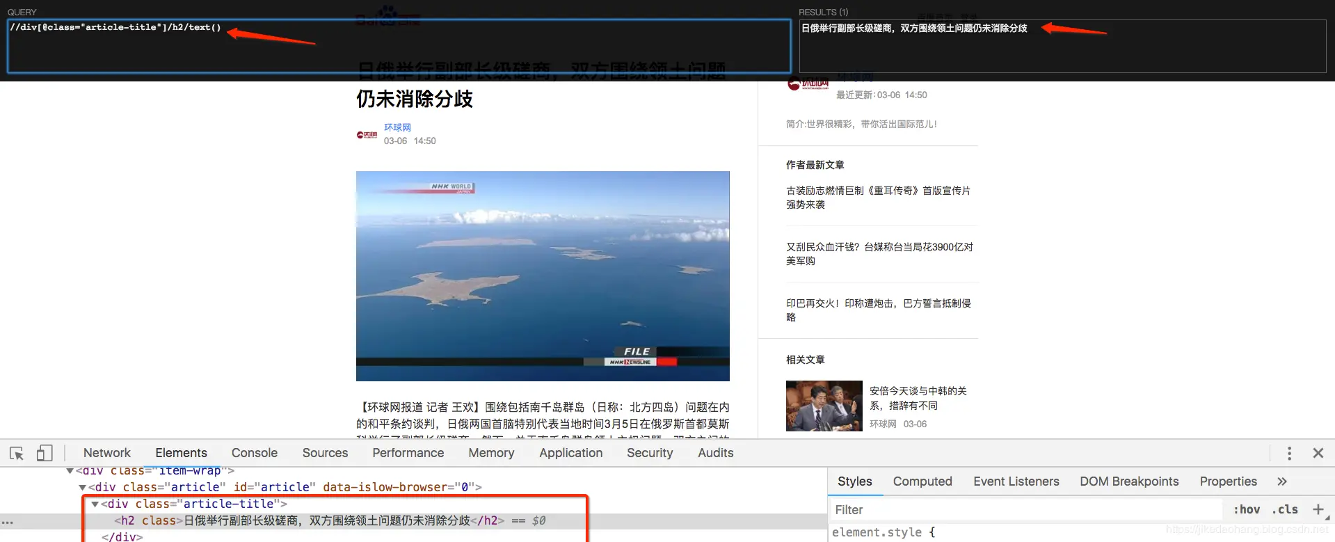Open the Performance tab
The height and width of the screenshot is (542, 1335).
[x=408, y=453]
